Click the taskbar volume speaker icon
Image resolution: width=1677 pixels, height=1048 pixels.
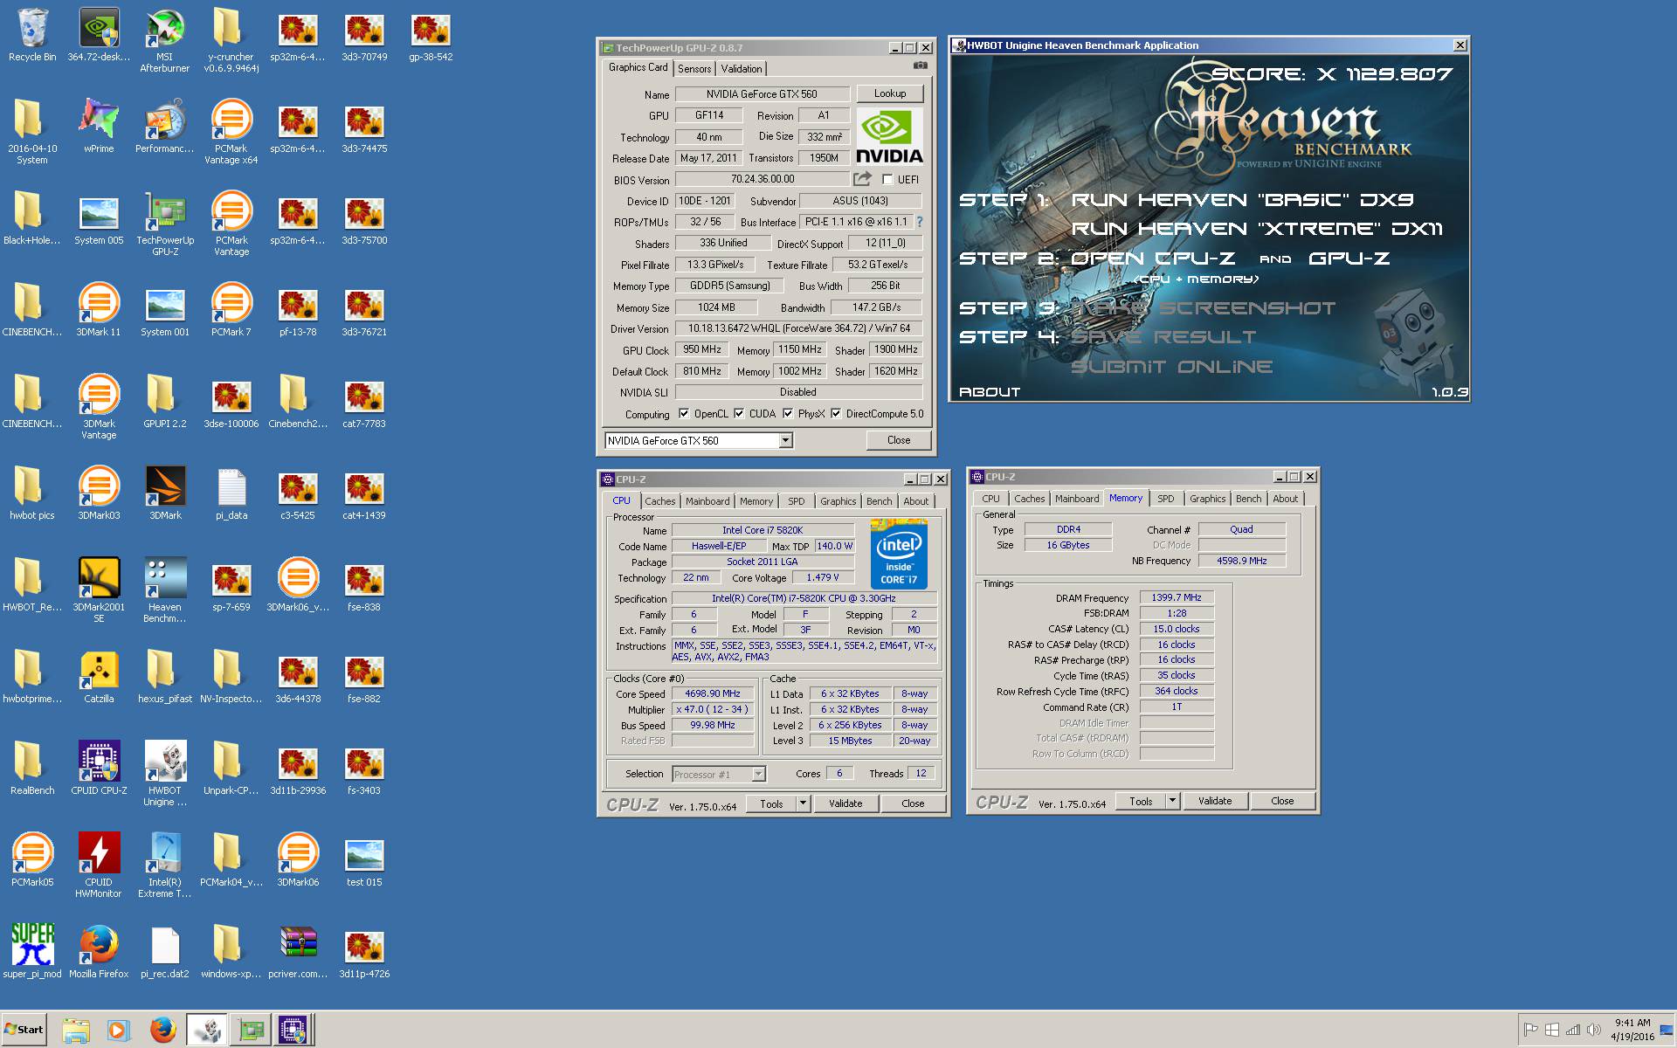pos(1594,1030)
